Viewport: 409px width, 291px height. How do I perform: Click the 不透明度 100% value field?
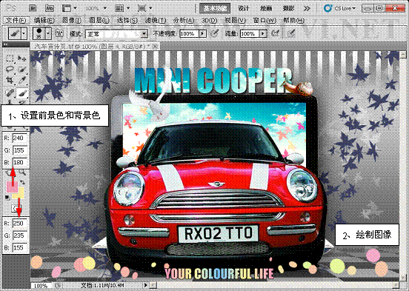(x=190, y=33)
